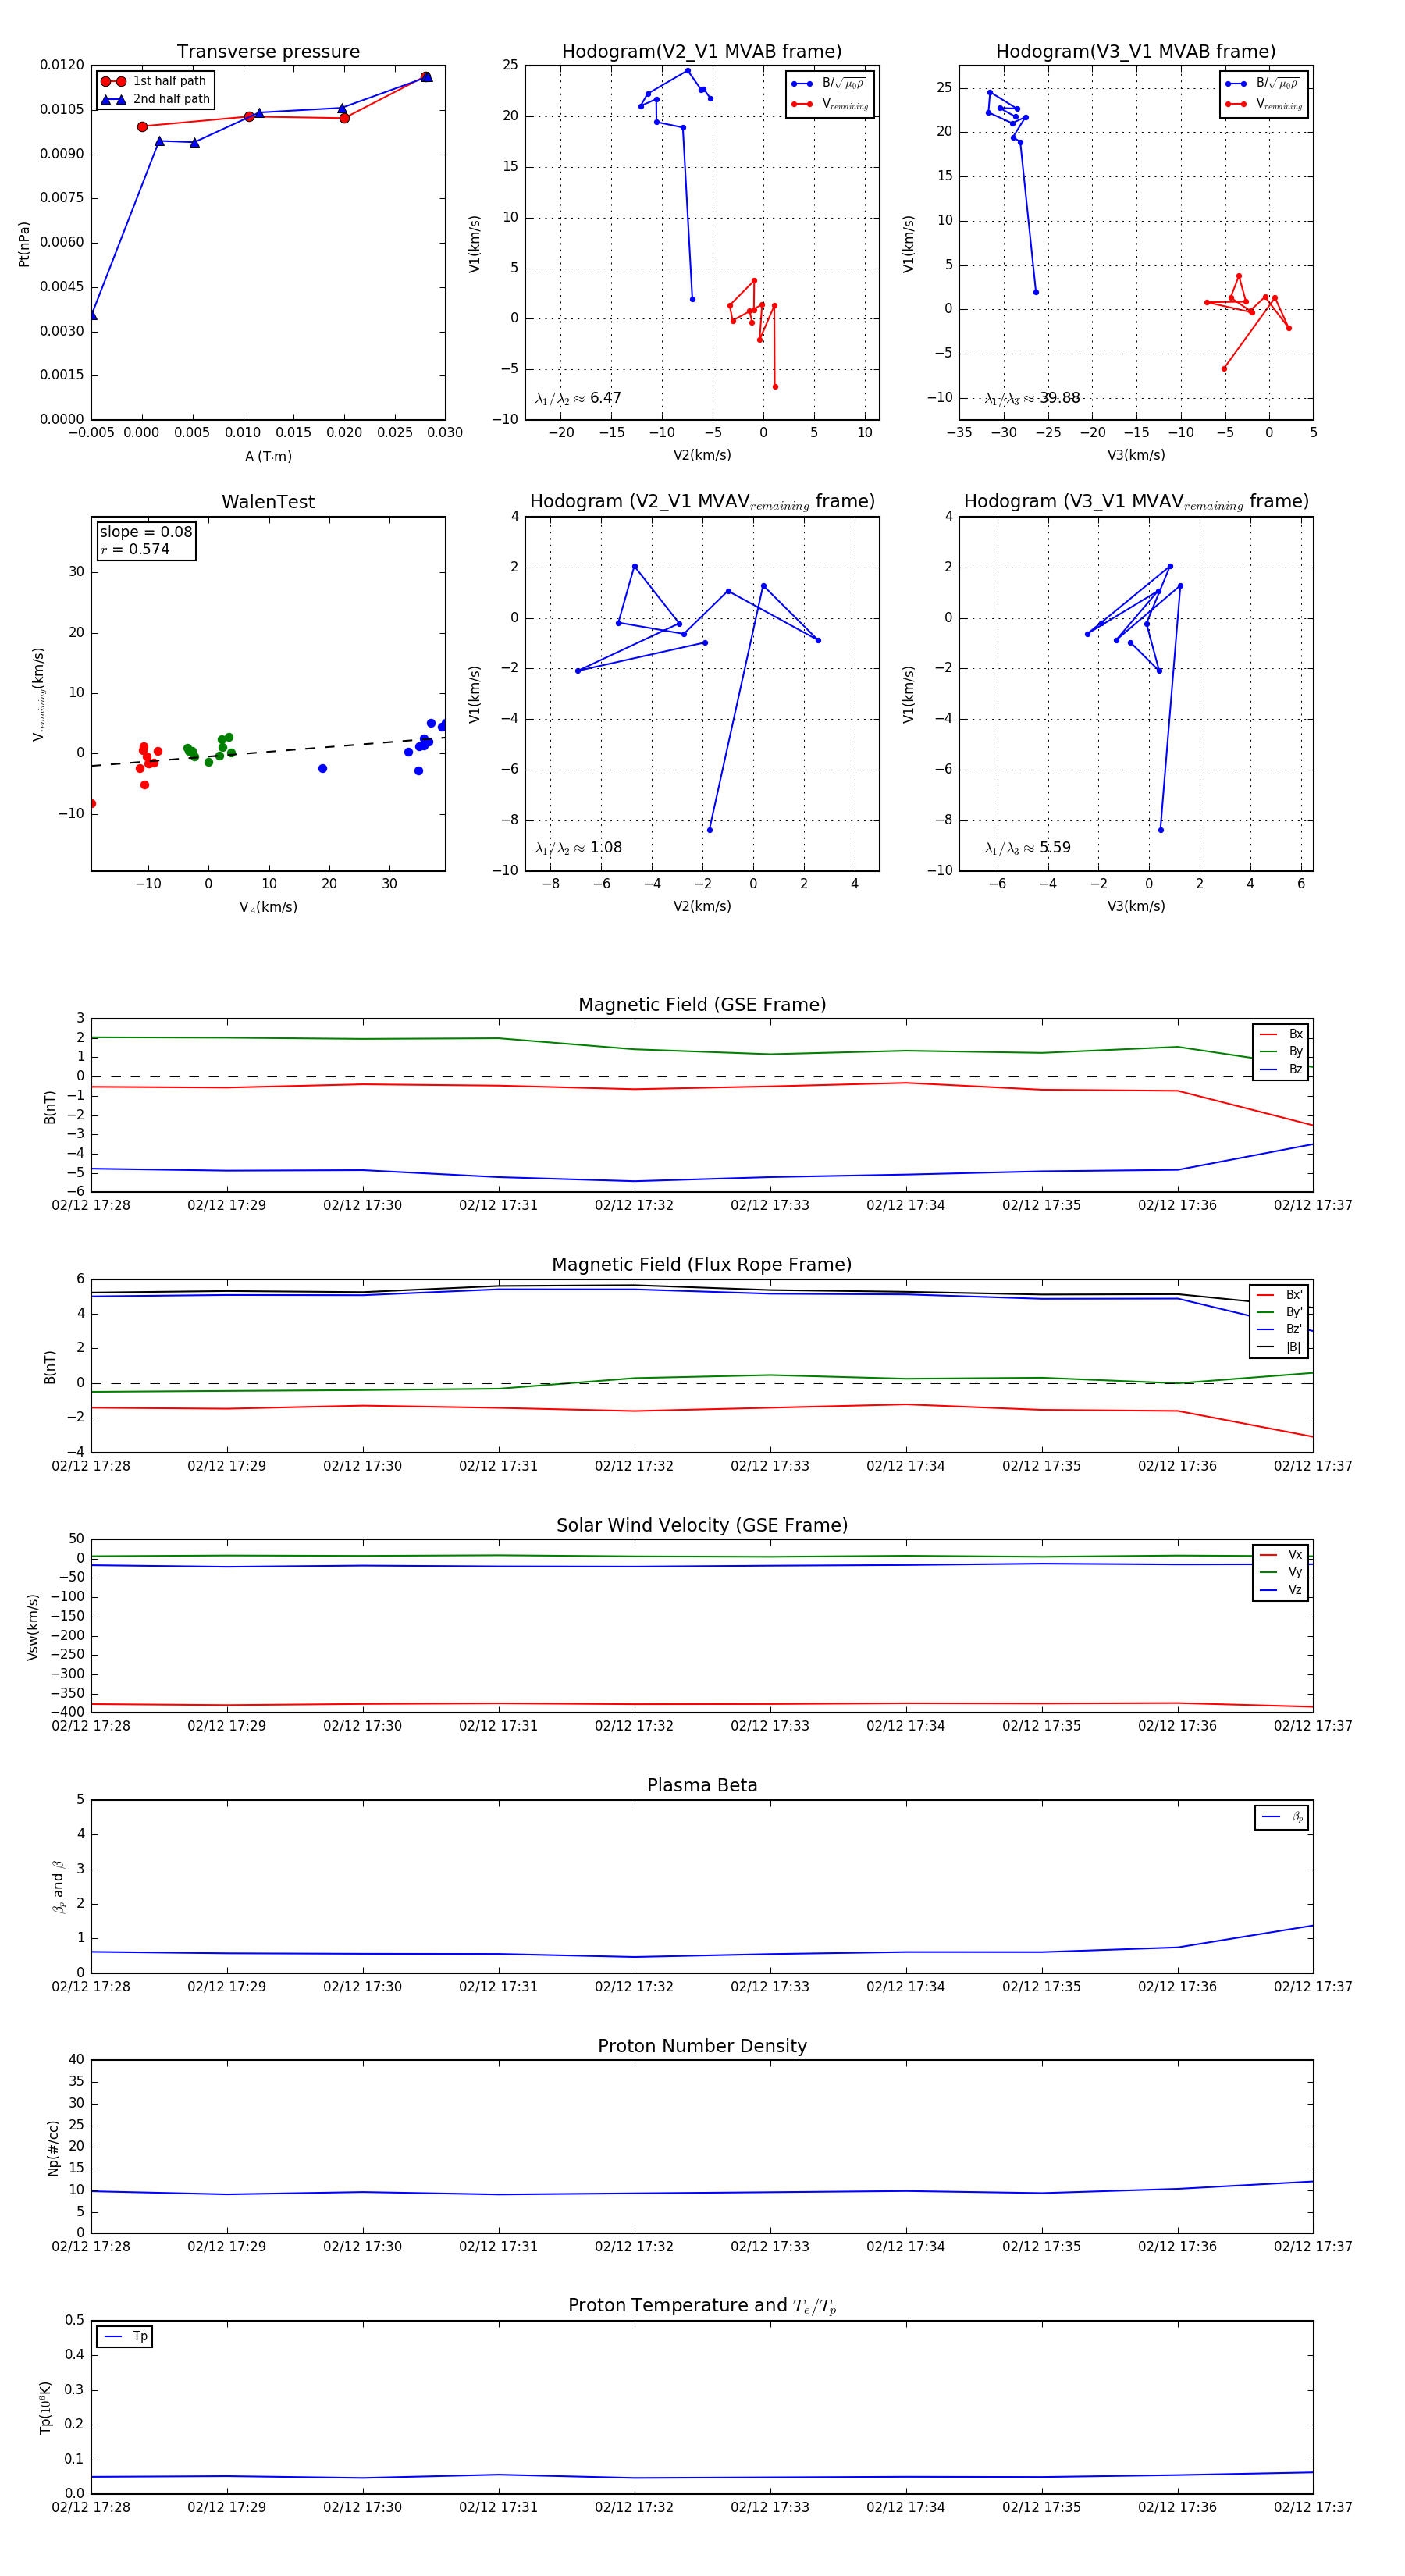Click the "Magnetic Field (Flux Rope Frame)" title

tap(702, 1265)
